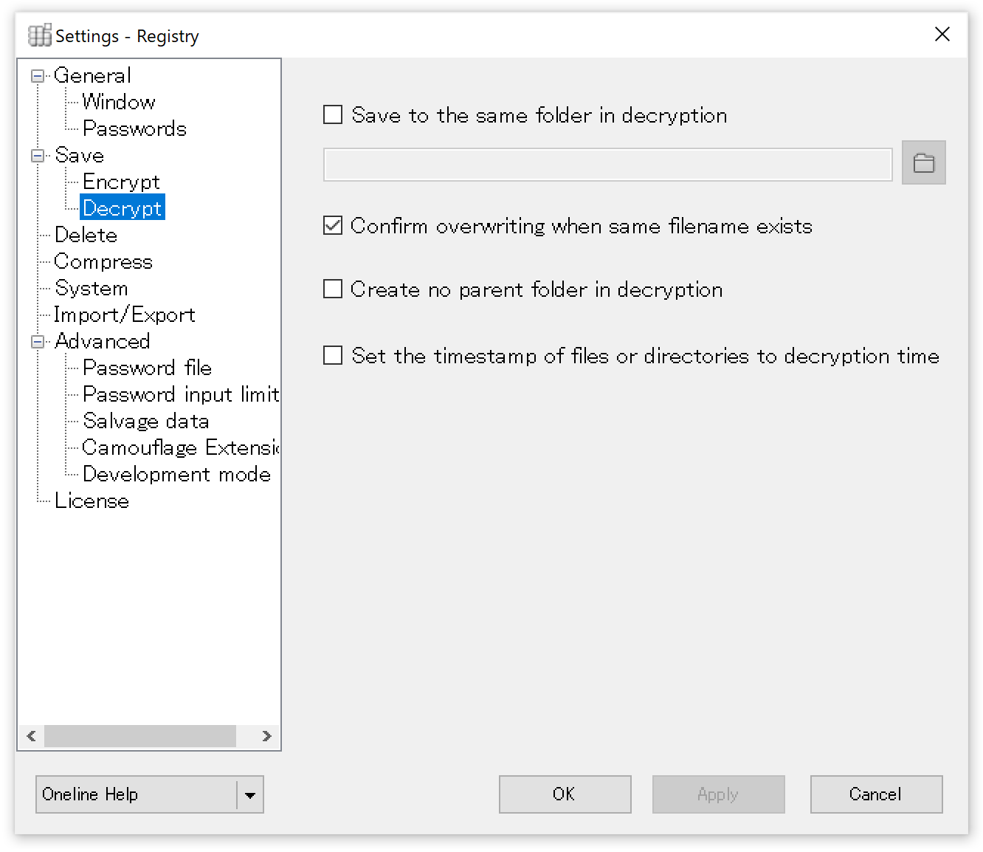This screenshot has width=983, height=852.
Task: Collapse the General tree node
Action: click(x=37, y=76)
